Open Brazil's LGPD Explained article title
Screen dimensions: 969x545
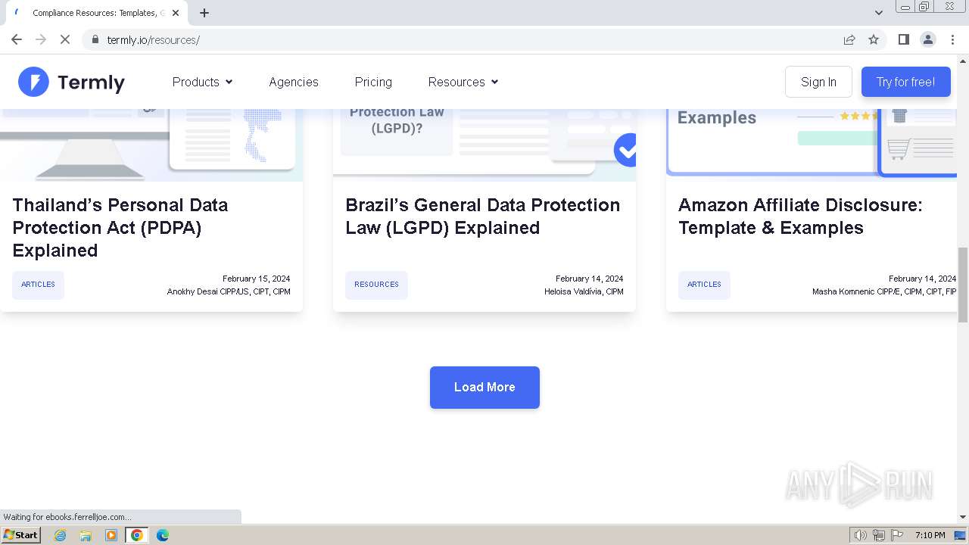tap(482, 216)
